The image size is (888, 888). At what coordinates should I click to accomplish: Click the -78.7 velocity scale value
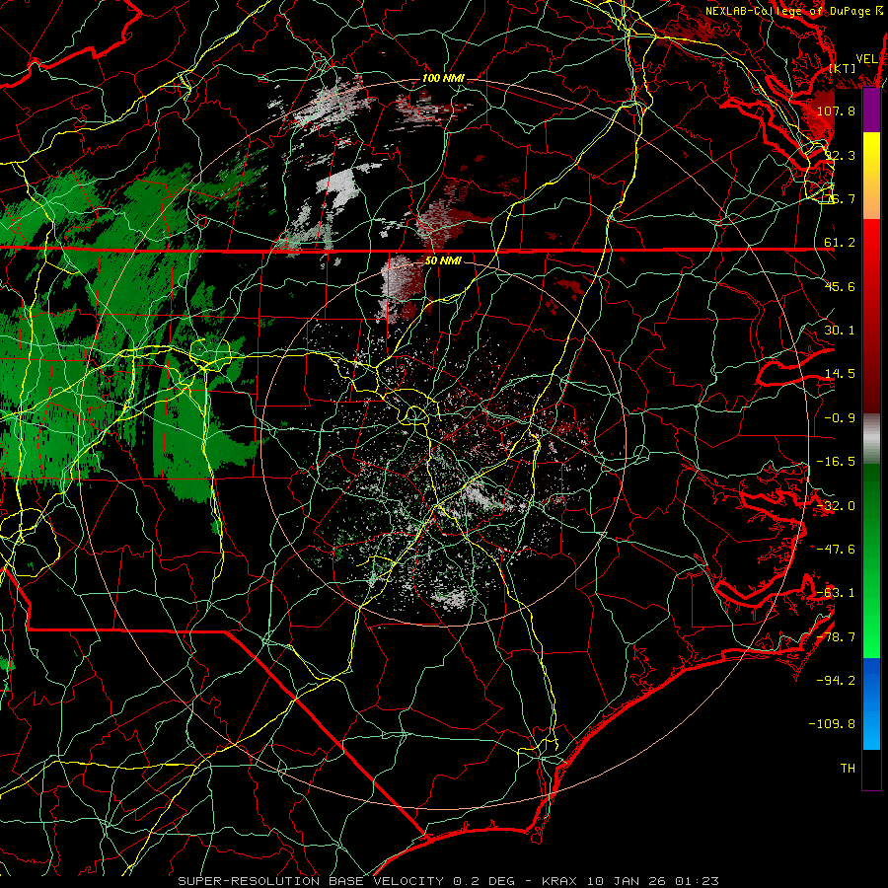(x=836, y=637)
